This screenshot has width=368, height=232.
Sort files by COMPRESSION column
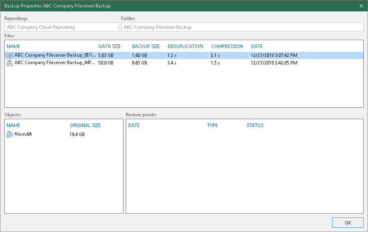click(227, 46)
